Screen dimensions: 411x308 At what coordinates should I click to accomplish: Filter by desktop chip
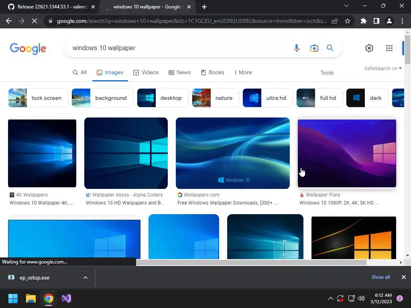pos(163,98)
